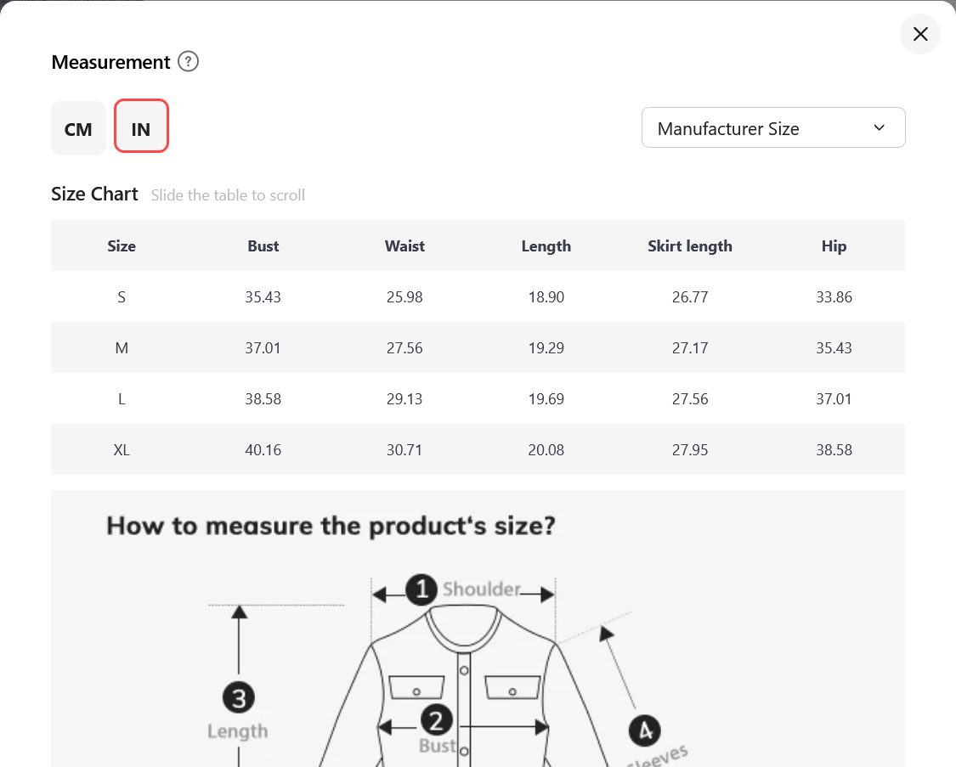
Task: Select the S size row
Action: (x=478, y=296)
